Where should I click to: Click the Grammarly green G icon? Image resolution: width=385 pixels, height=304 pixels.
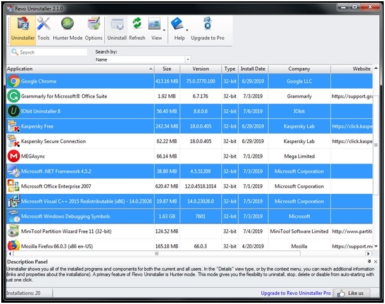[14, 96]
